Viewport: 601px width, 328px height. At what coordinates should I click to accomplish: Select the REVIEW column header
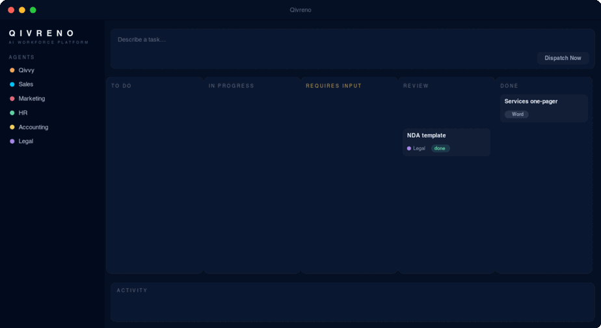[416, 86]
